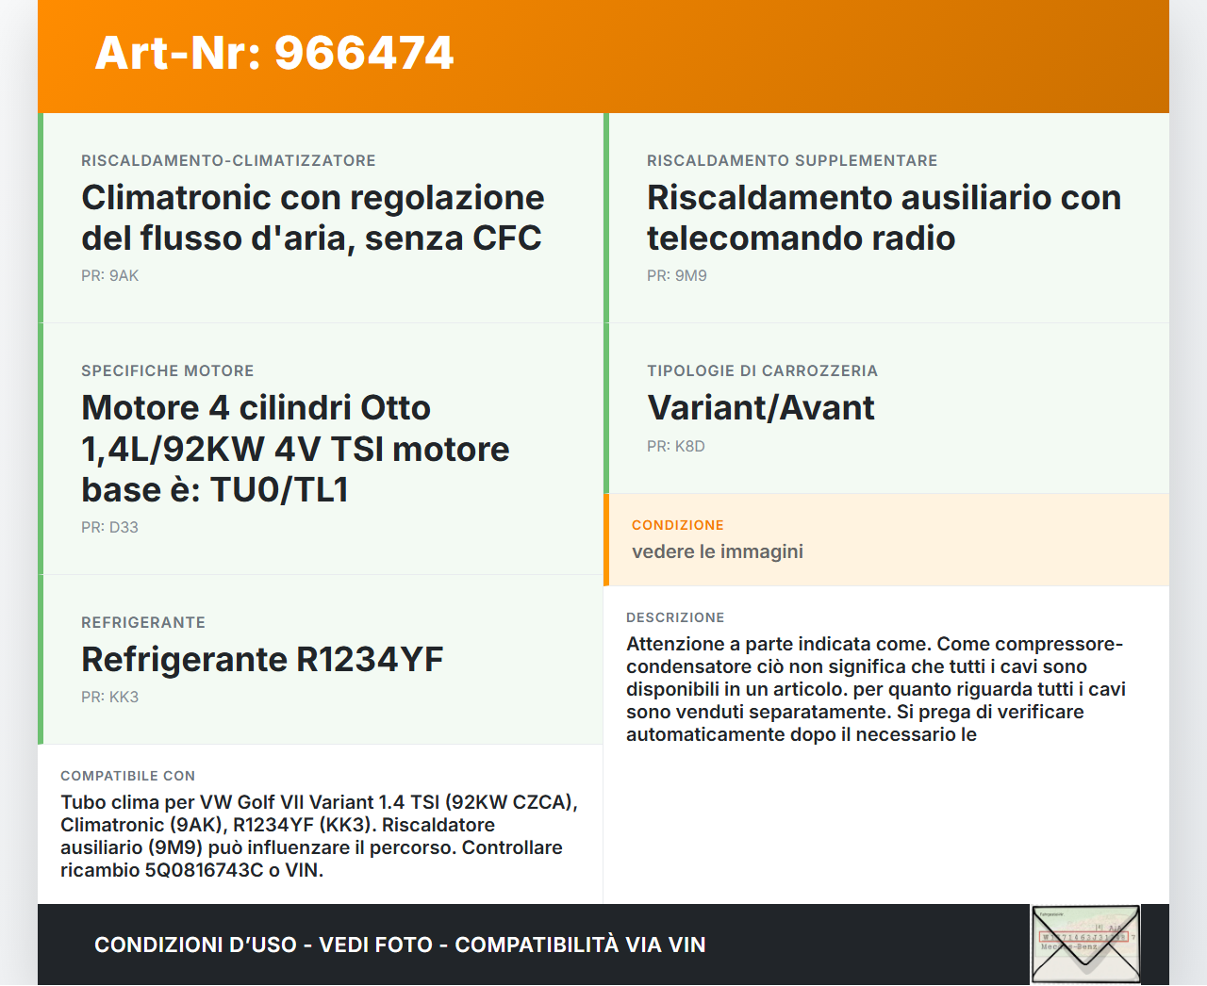The width and height of the screenshot is (1207, 986).
Task: Click the TIPOLOGIE DI CARROZZERIA label
Action: tap(762, 370)
